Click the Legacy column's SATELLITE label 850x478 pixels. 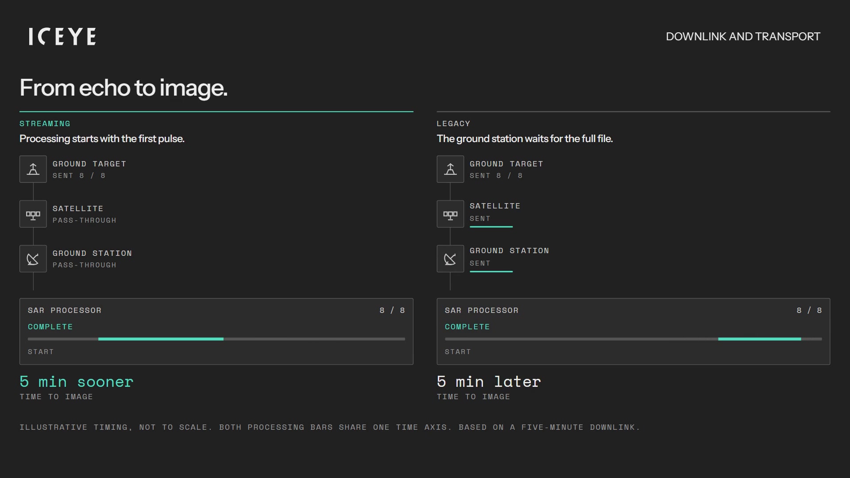coord(495,206)
